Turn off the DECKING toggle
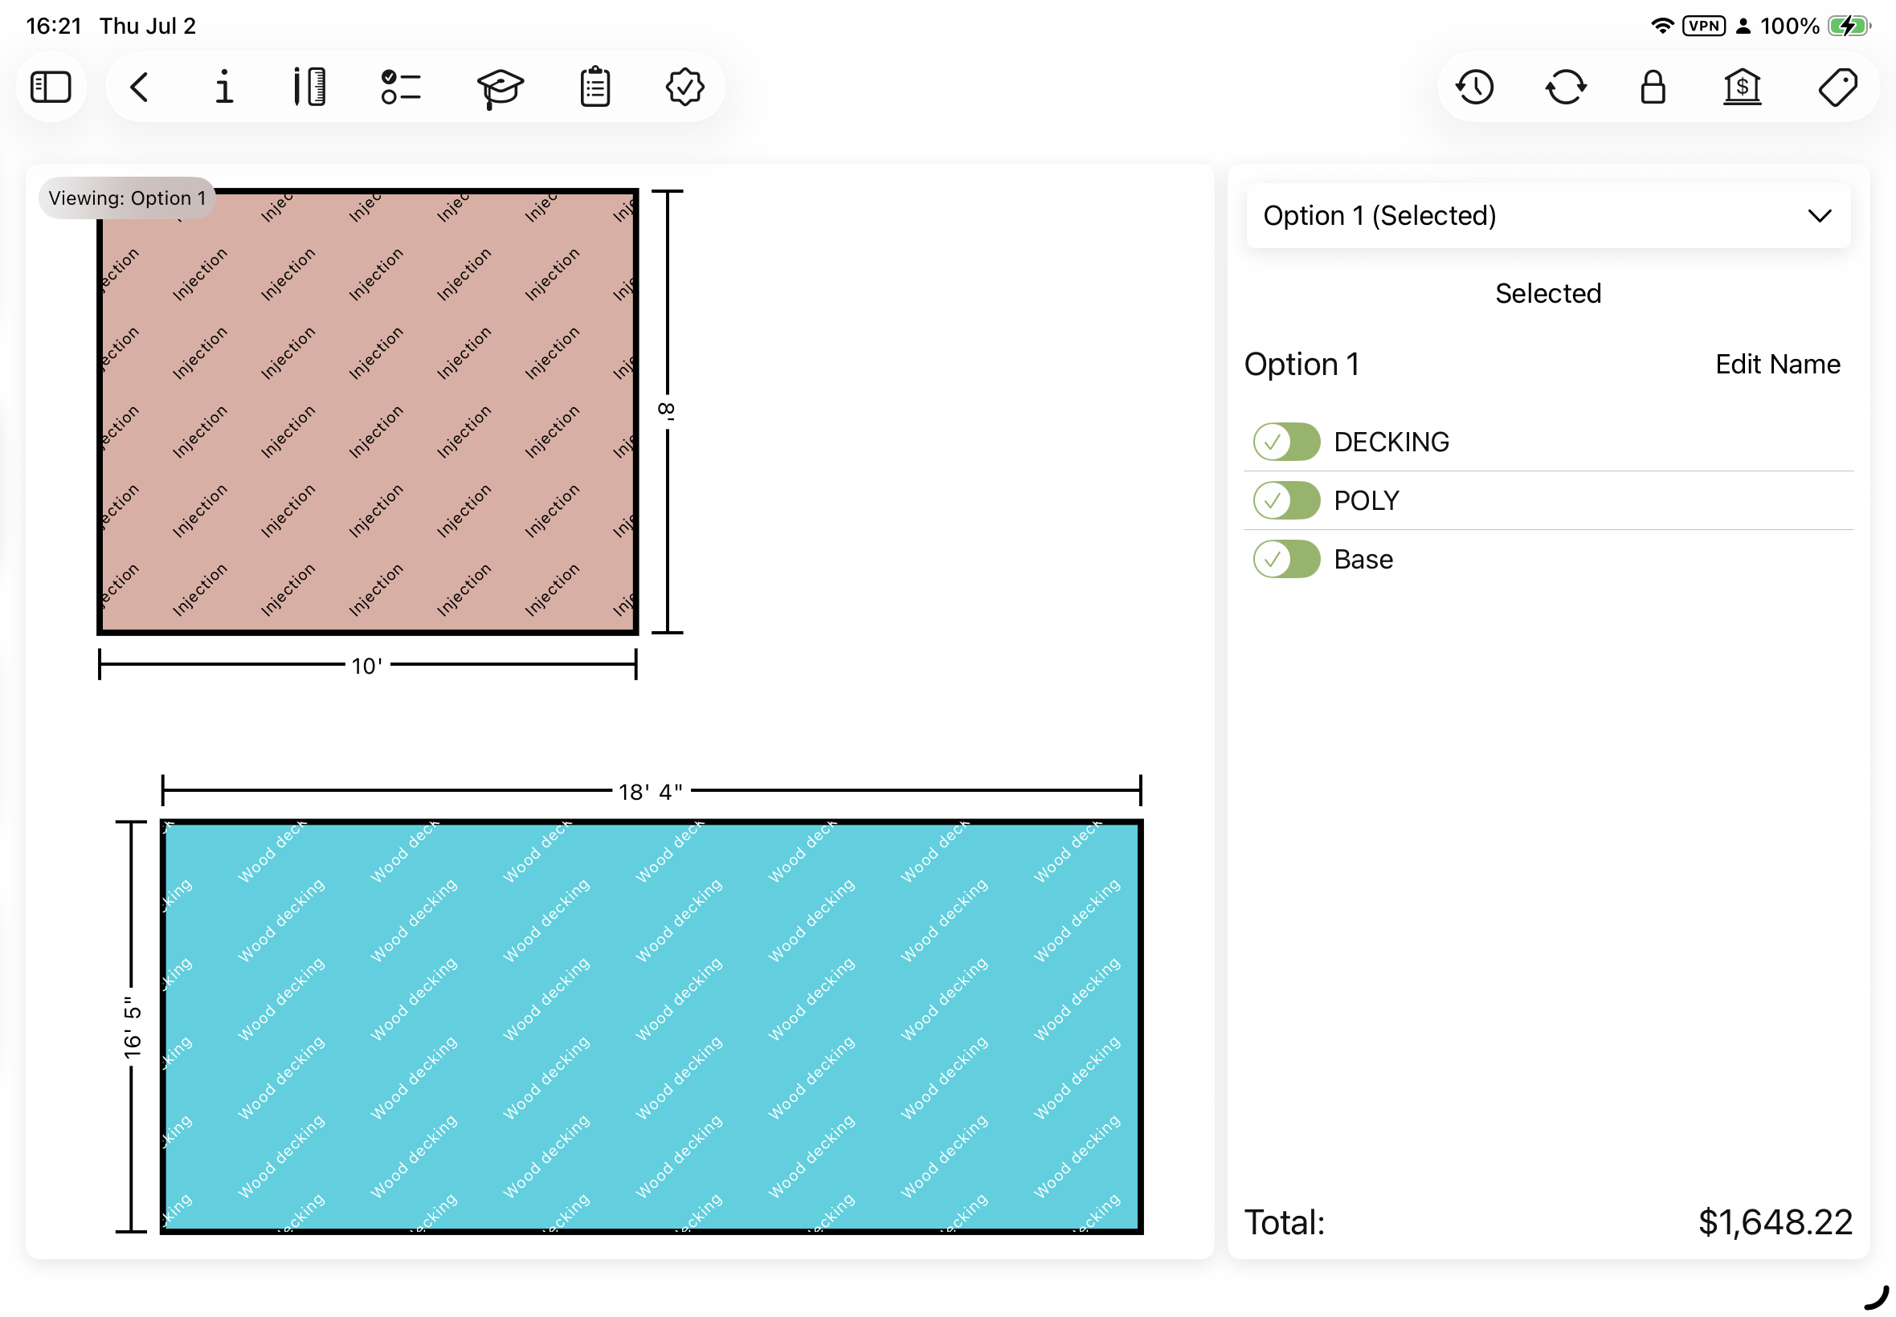This screenshot has height=1317, width=1896. [1286, 442]
